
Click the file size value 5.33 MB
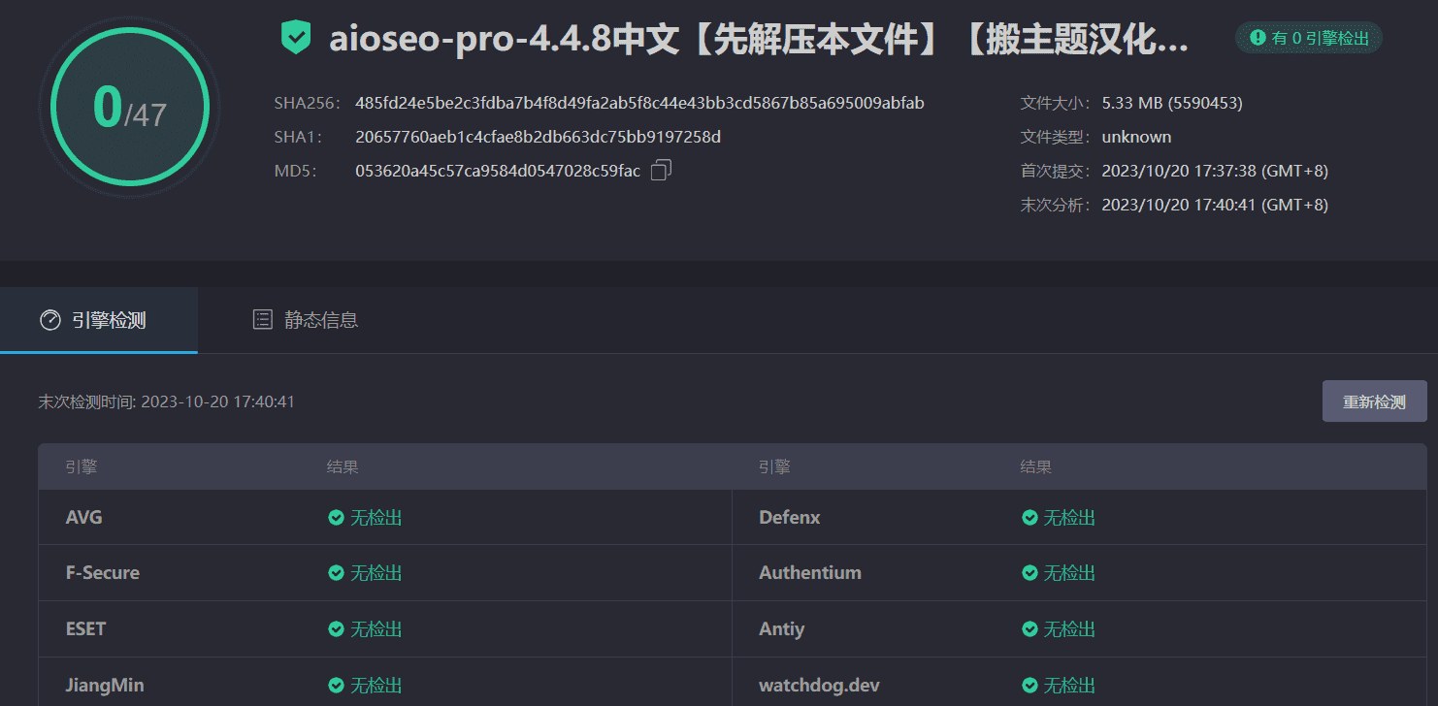point(1172,103)
